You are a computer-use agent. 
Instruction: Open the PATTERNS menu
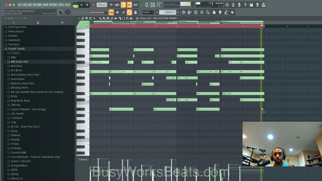[37, 5]
